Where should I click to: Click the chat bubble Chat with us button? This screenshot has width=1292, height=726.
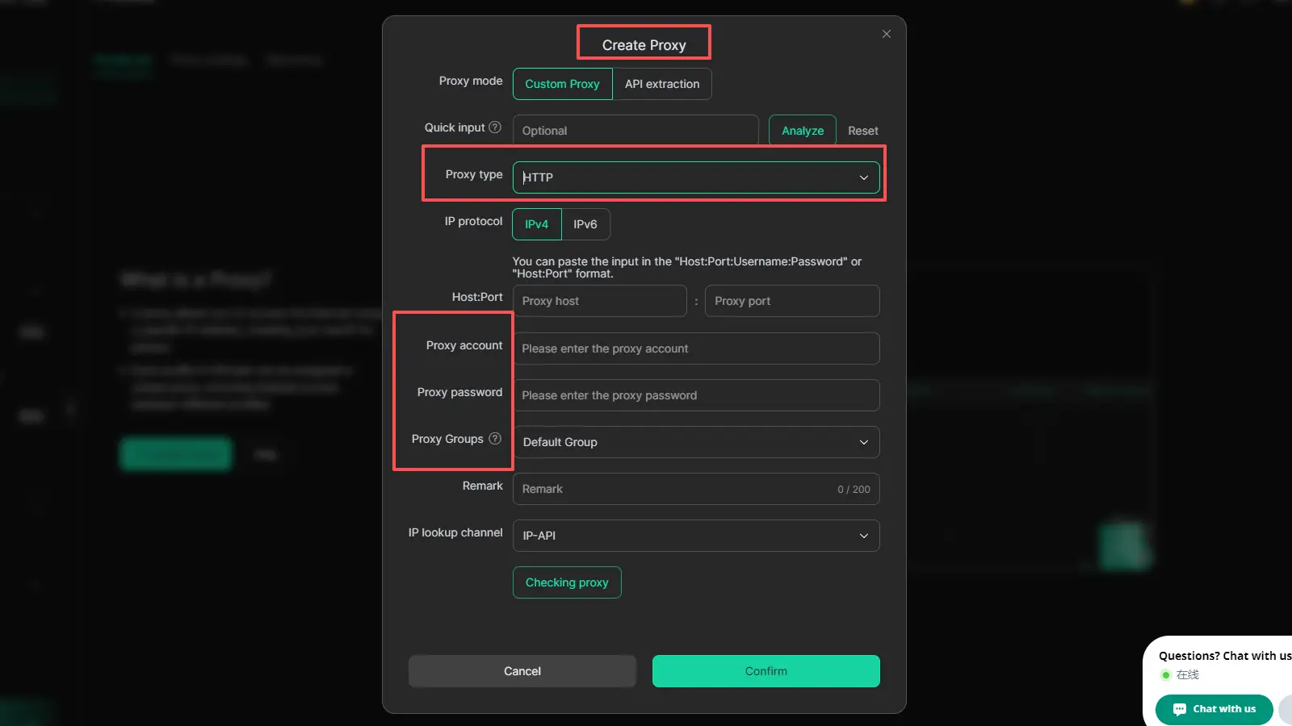pyautogui.click(x=1214, y=709)
